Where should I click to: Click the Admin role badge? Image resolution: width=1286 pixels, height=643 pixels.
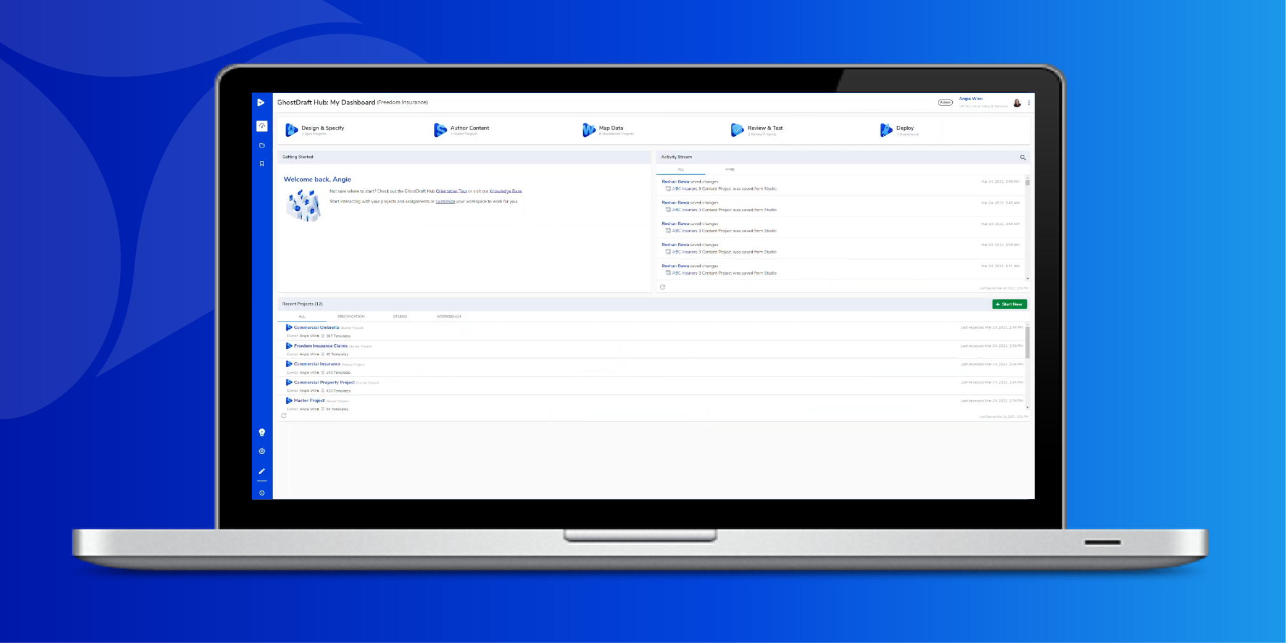(945, 102)
